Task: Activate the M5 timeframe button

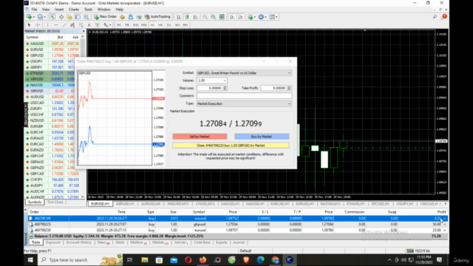Action: [127, 24]
